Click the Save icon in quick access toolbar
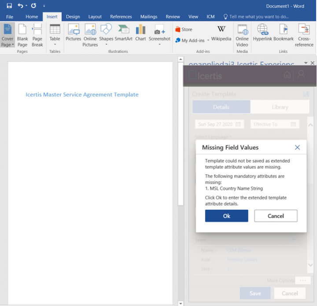Screen dimensions: 317x306 tap(9, 6)
